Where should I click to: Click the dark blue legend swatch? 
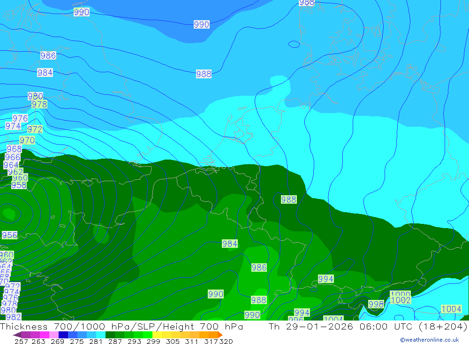[63, 335]
